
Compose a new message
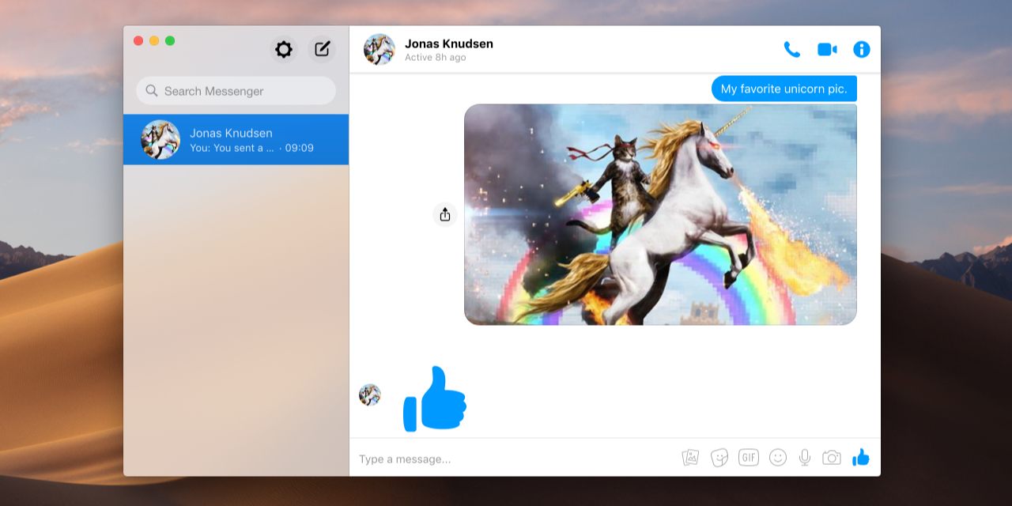click(x=322, y=49)
